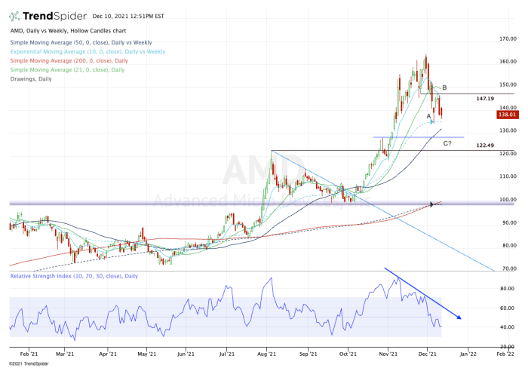
Task: Select the 'B' wave annotation
Action: point(444,87)
